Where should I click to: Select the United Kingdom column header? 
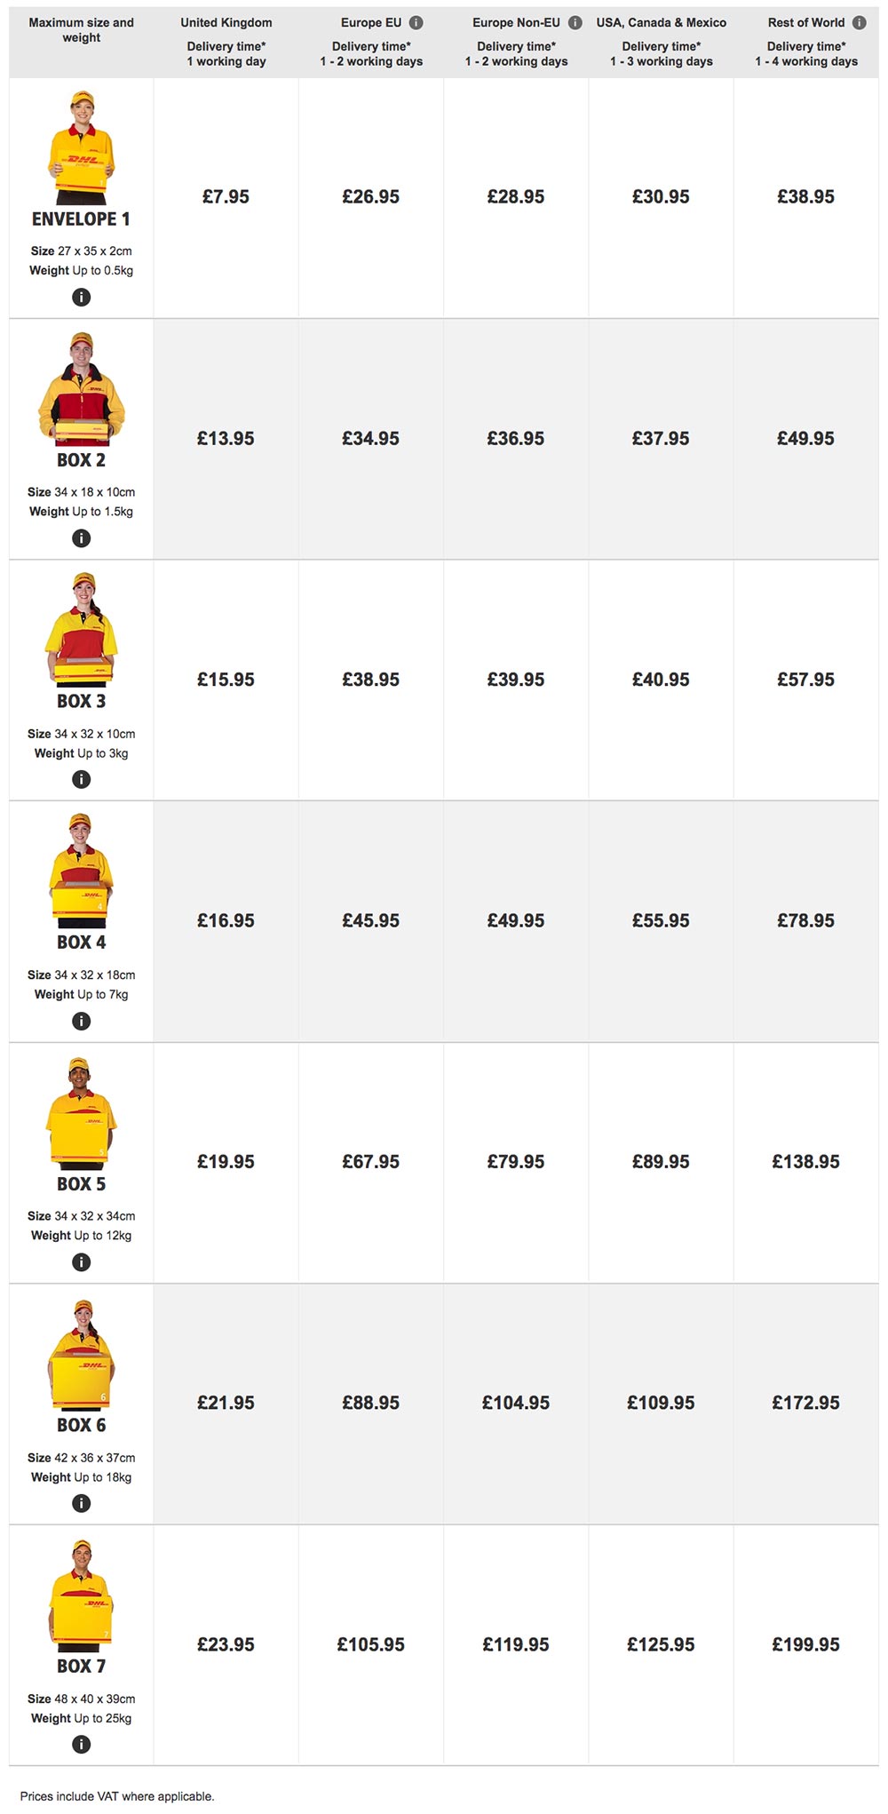coord(226,23)
